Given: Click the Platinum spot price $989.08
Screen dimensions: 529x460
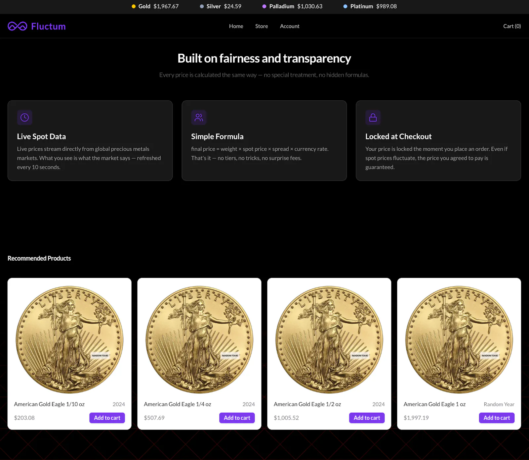Looking at the screenshot, I should tap(387, 6).
